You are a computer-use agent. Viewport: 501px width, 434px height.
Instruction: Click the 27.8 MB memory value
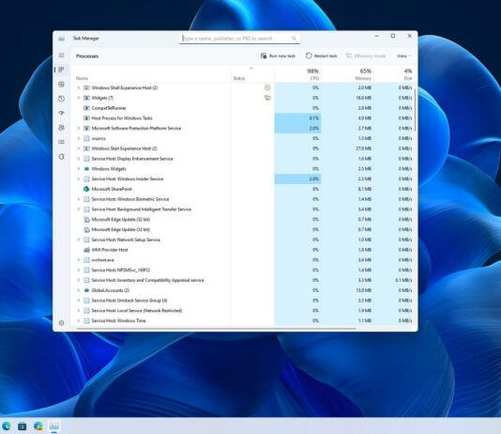pos(364,148)
